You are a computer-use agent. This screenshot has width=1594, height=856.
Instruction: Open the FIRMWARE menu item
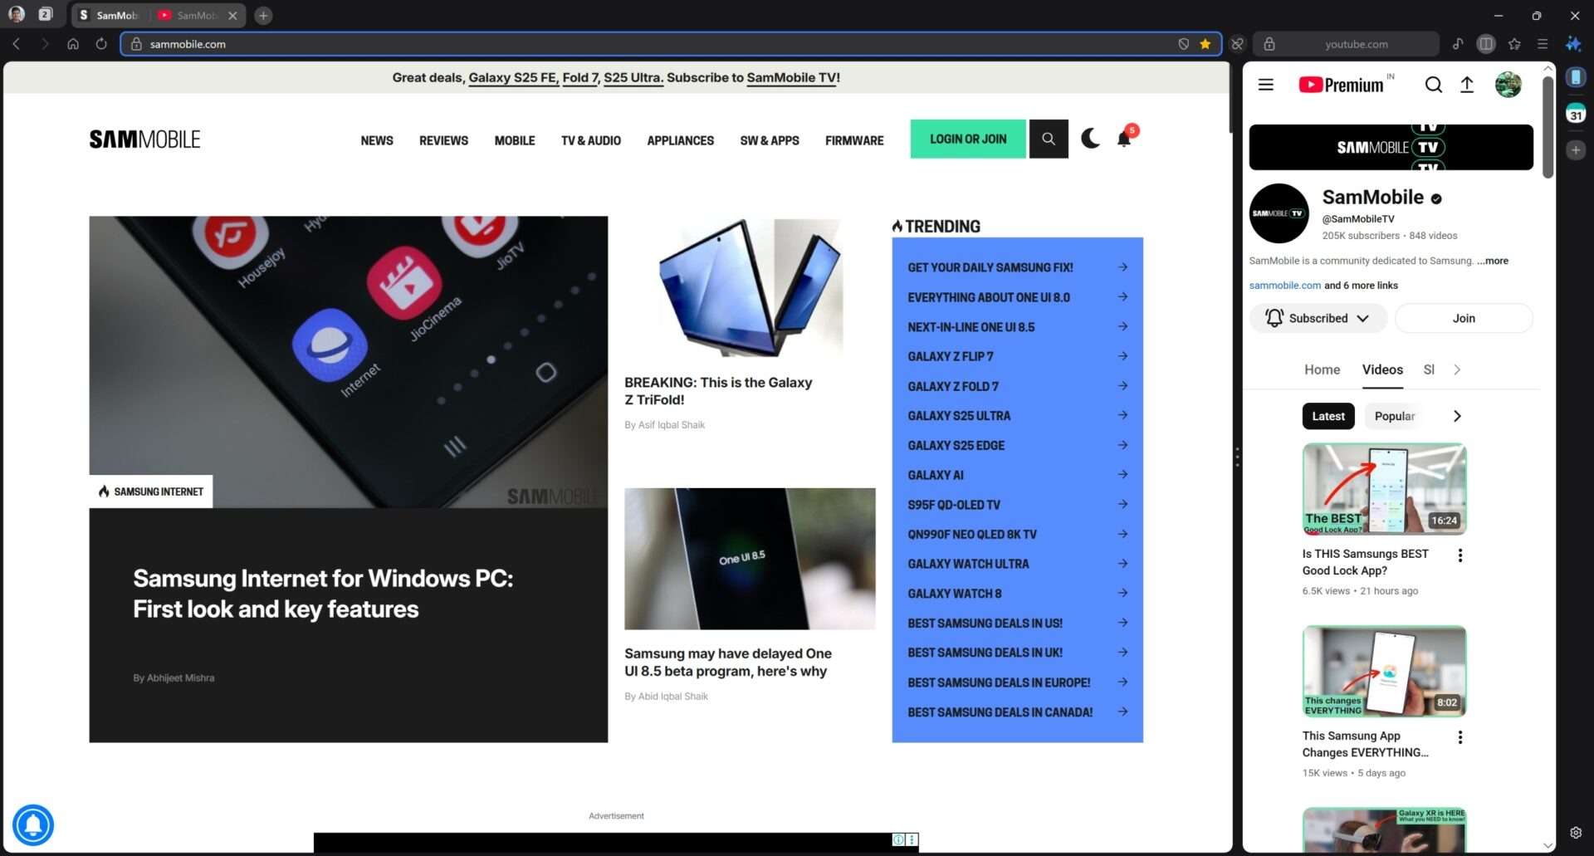pos(853,140)
